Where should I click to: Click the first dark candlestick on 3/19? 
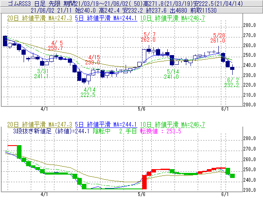coord(5,41)
